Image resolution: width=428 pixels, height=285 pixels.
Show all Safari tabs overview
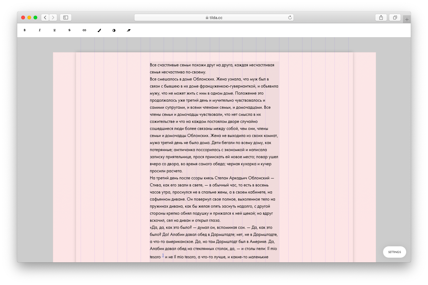(x=395, y=18)
